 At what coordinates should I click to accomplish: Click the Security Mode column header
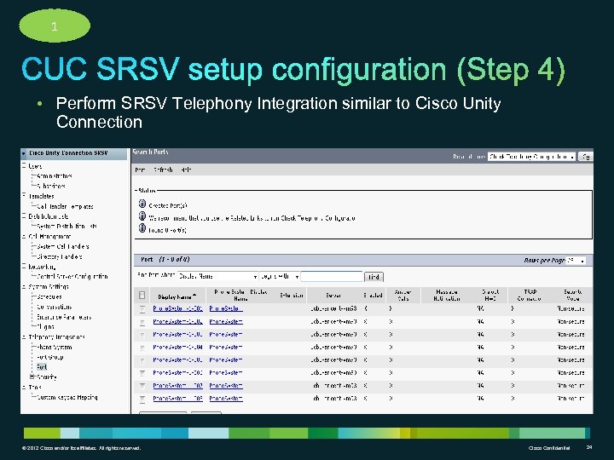point(573,296)
